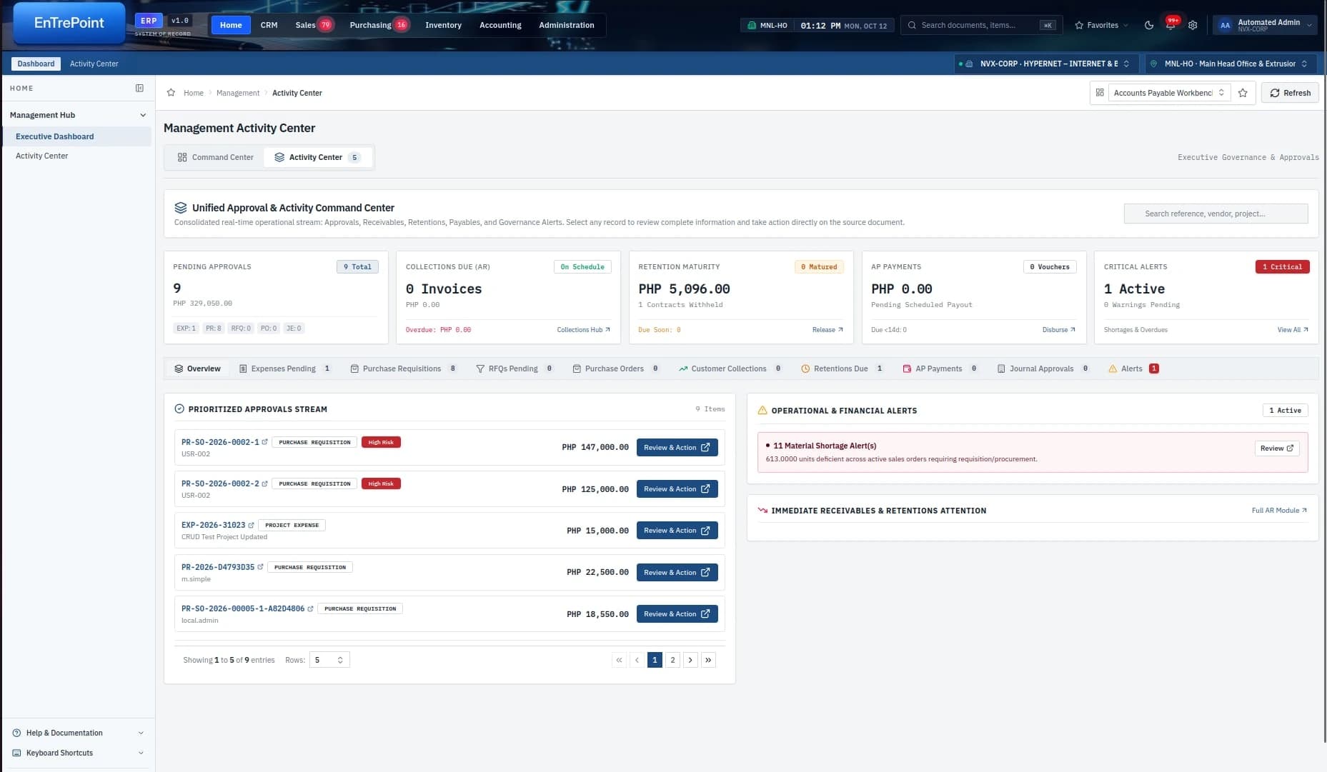Click the Refresh button
This screenshot has width=1327, height=772.
click(x=1290, y=93)
